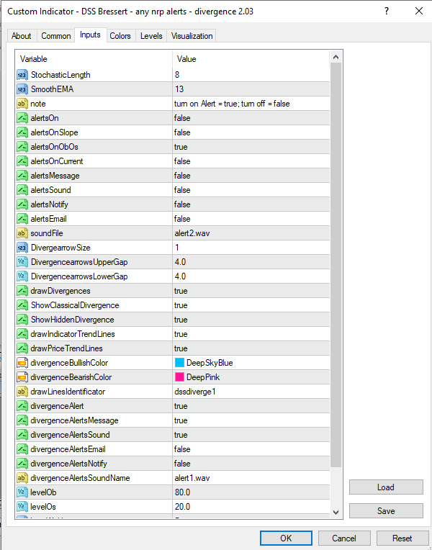Image resolution: width=432 pixels, height=550 pixels.
Task: Click the boolean icon beside alertsOnObOs
Action: pos(22,147)
